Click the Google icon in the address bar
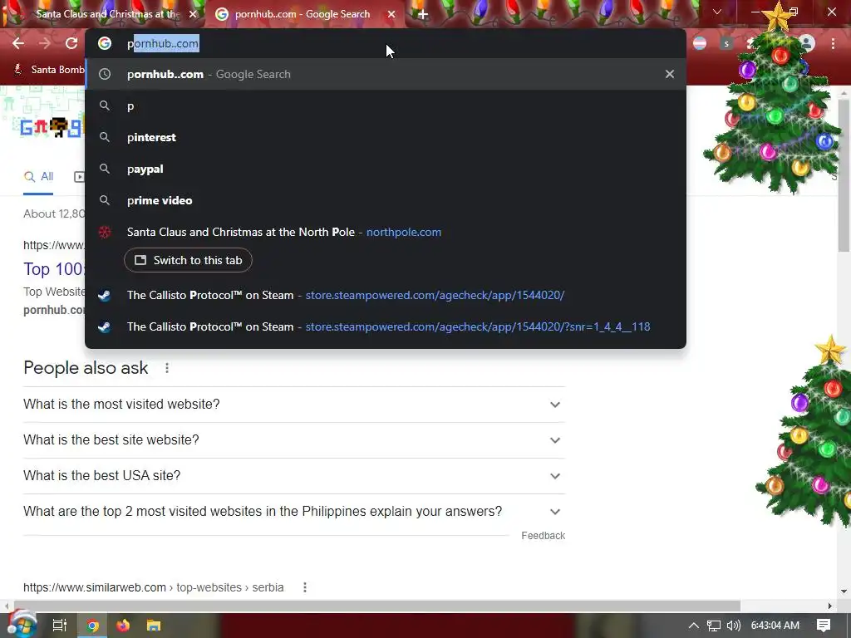851x638 pixels. click(x=104, y=43)
